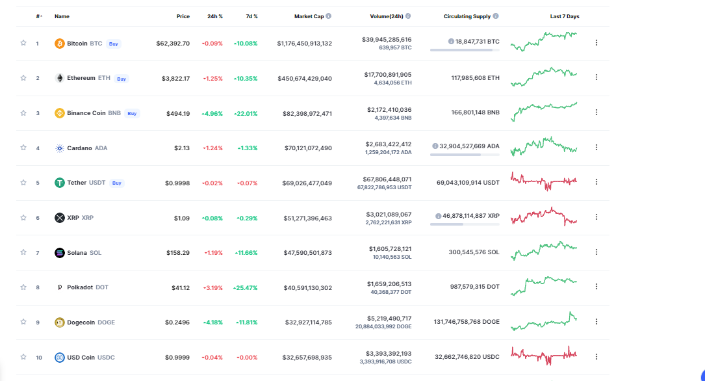Image resolution: width=705 pixels, height=381 pixels.
Task: Click Cardano circulating supply progress bar
Action: (x=465, y=155)
